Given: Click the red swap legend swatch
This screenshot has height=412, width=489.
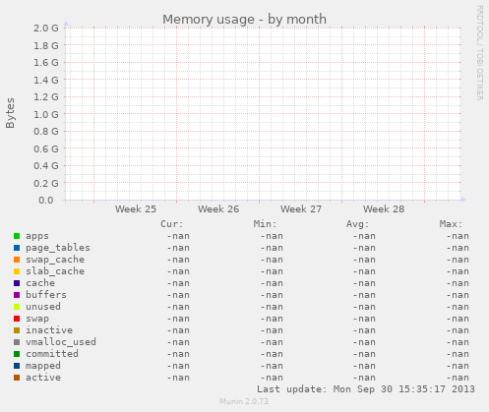Looking at the screenshot, I should coord(17,319).
